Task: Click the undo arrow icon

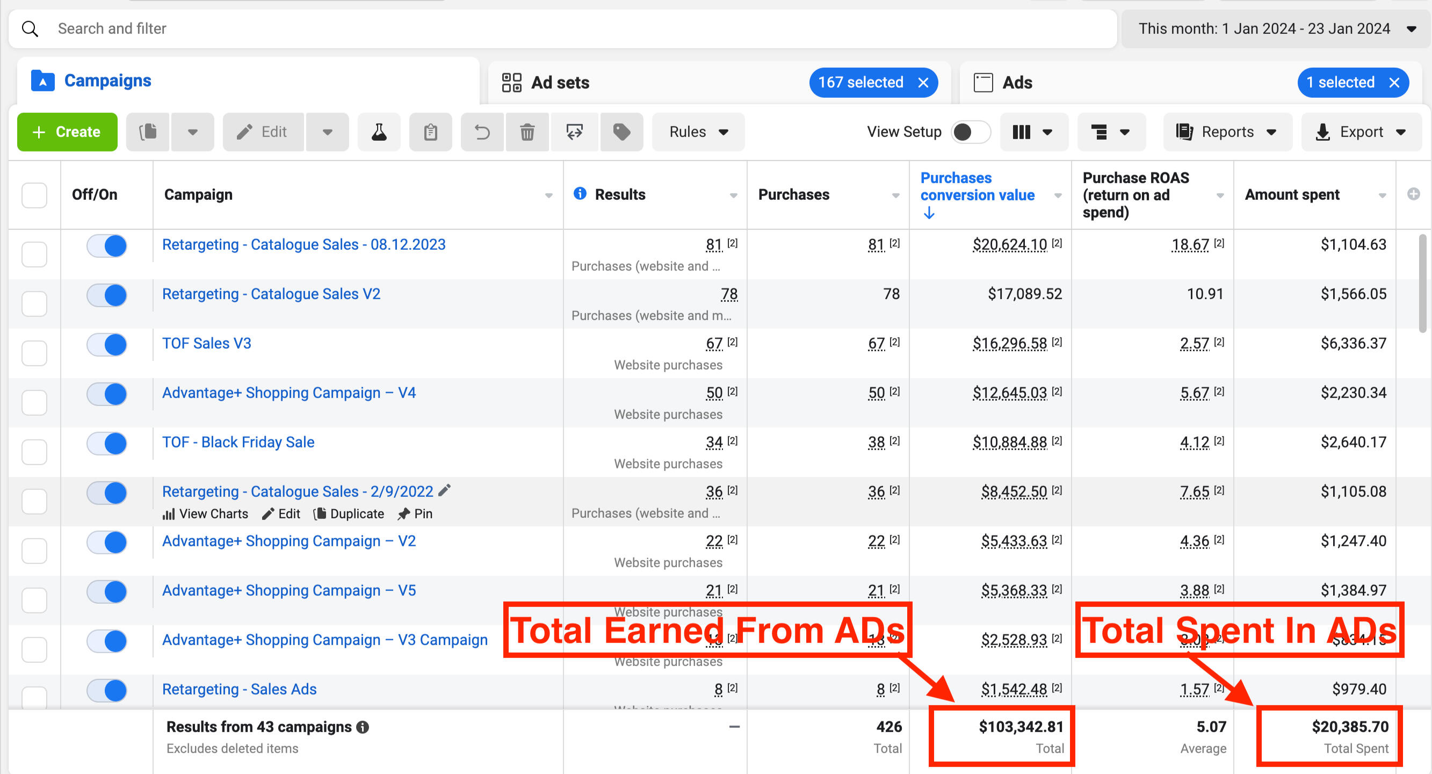Action: click(482, 132)
